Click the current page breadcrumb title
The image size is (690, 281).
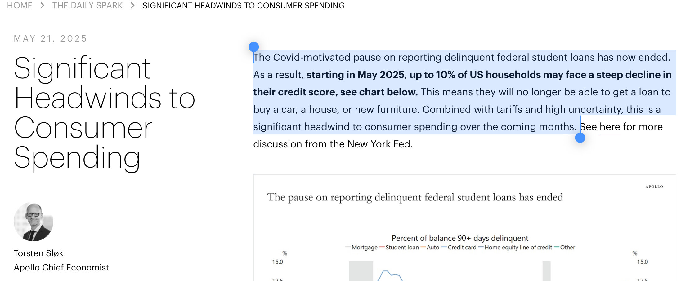coord(244,6)
